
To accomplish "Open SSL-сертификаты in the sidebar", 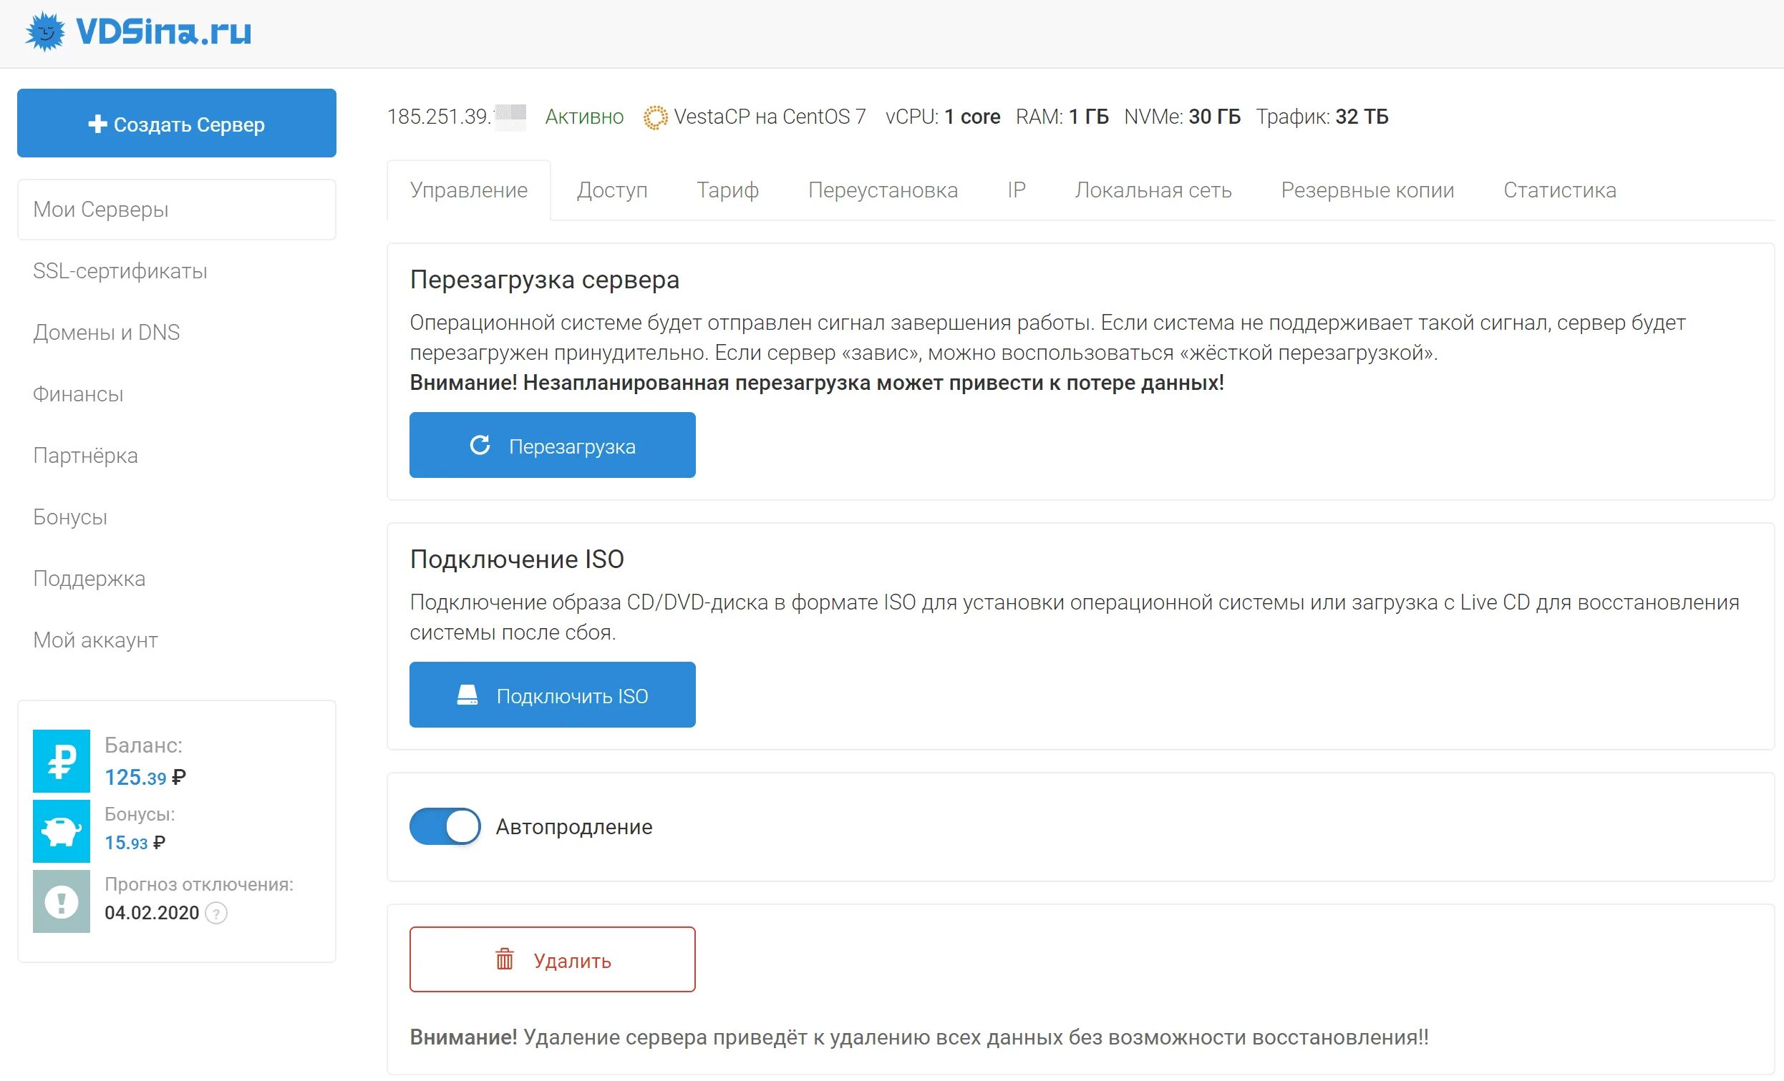I will 120,271.
